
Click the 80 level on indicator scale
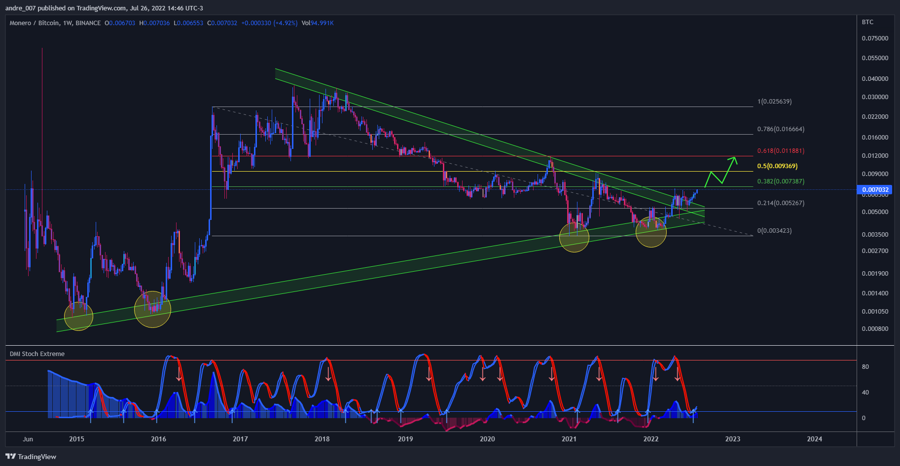point(865,367)
